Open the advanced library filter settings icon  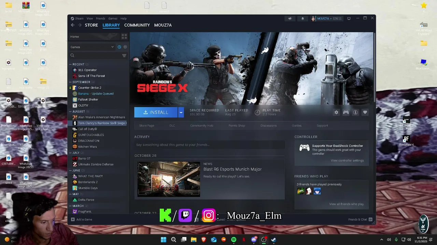click(x=124, y=55)
